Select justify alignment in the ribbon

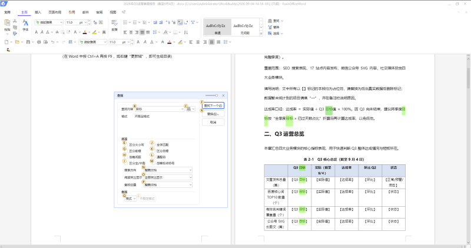(x=142, y=32)
